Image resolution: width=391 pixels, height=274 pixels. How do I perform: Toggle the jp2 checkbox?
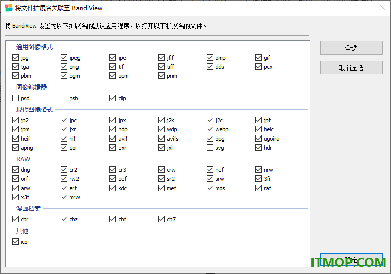[x=16, y=120]
